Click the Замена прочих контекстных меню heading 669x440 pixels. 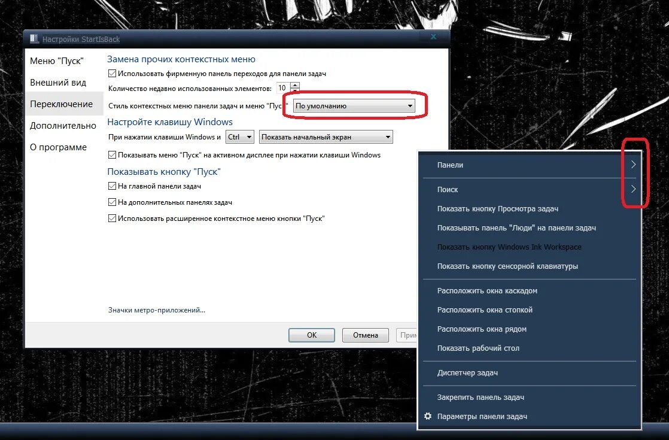point(181,59)
